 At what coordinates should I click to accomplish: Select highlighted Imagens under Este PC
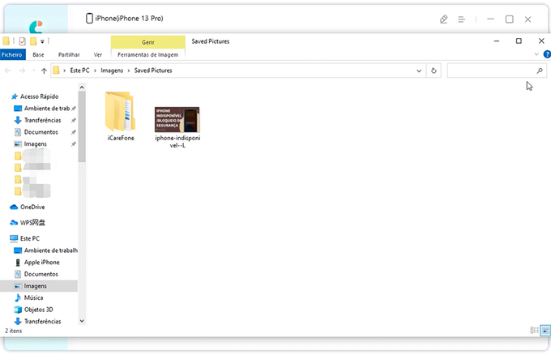point(39,286)
